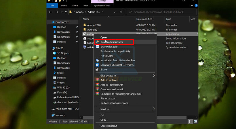Open the View ribbon tab
Image resolution: width=236 pixels, height=129 pixels.
(x=85, y=5)
